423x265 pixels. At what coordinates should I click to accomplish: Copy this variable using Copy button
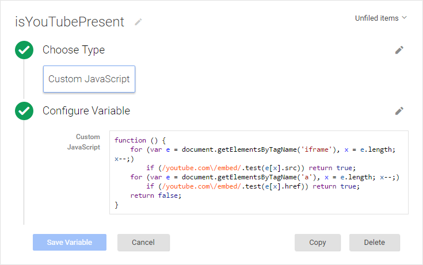(318, 243)
